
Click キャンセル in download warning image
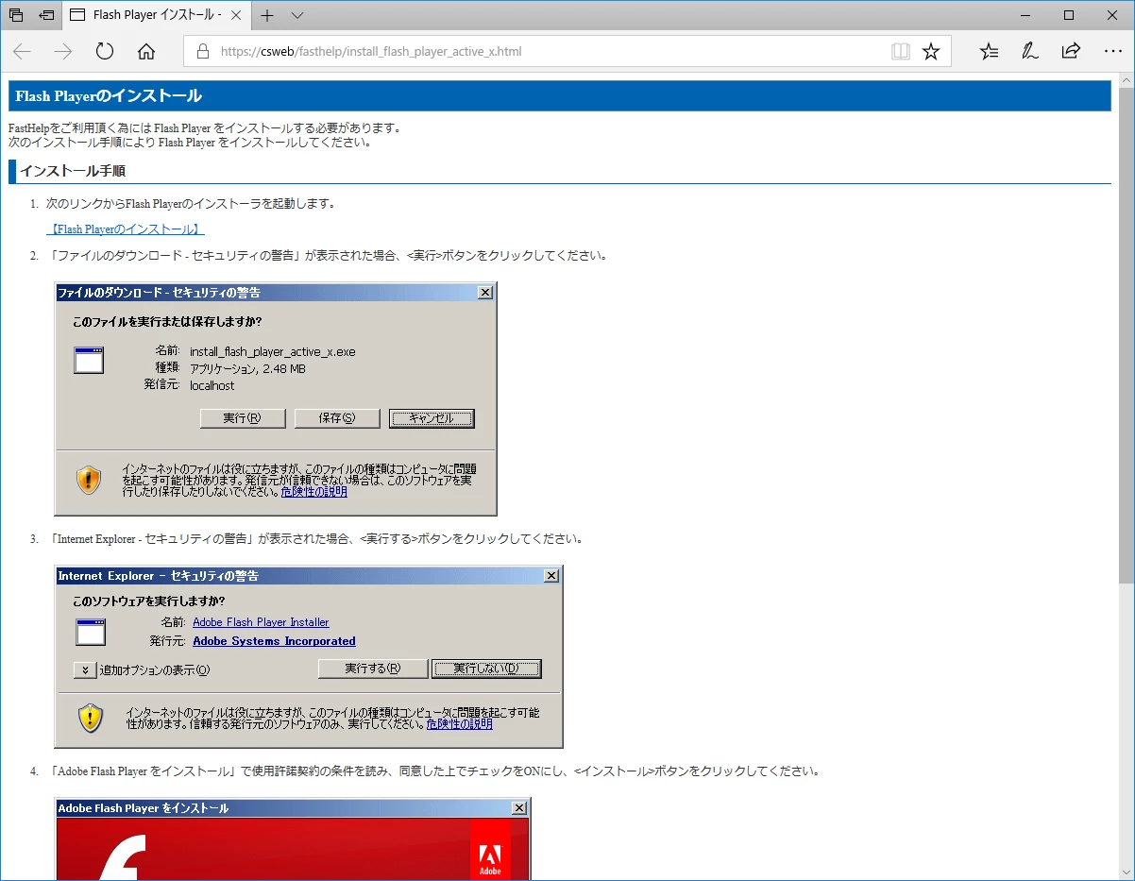(432, 418)
